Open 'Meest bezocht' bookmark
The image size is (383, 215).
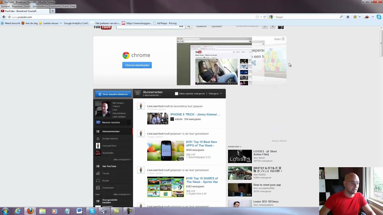10,23
